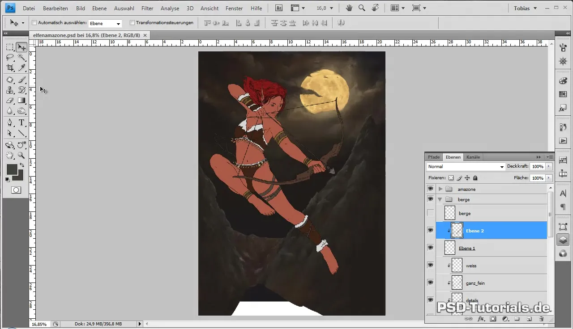This screenshot has height=329, width=573.
Task: Hide the amazone group
Action: pos(430,189)
